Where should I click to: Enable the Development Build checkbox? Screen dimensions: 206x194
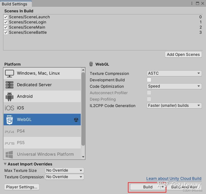point(149,80)
